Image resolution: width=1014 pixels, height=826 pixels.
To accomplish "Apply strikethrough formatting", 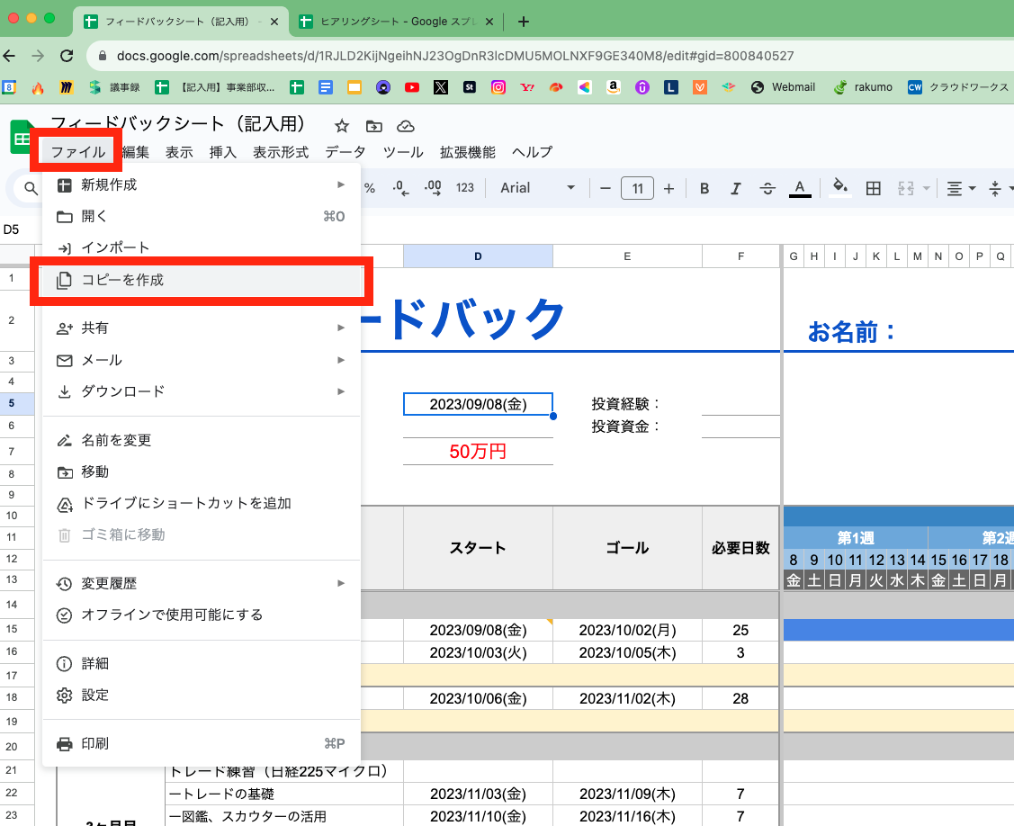I will pos(767,188).
